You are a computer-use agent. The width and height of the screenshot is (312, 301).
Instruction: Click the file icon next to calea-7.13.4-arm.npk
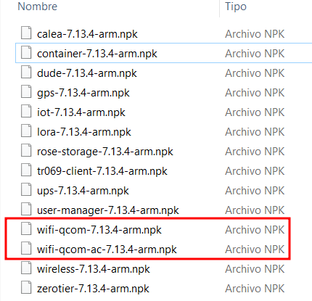[x=26, y=33]
